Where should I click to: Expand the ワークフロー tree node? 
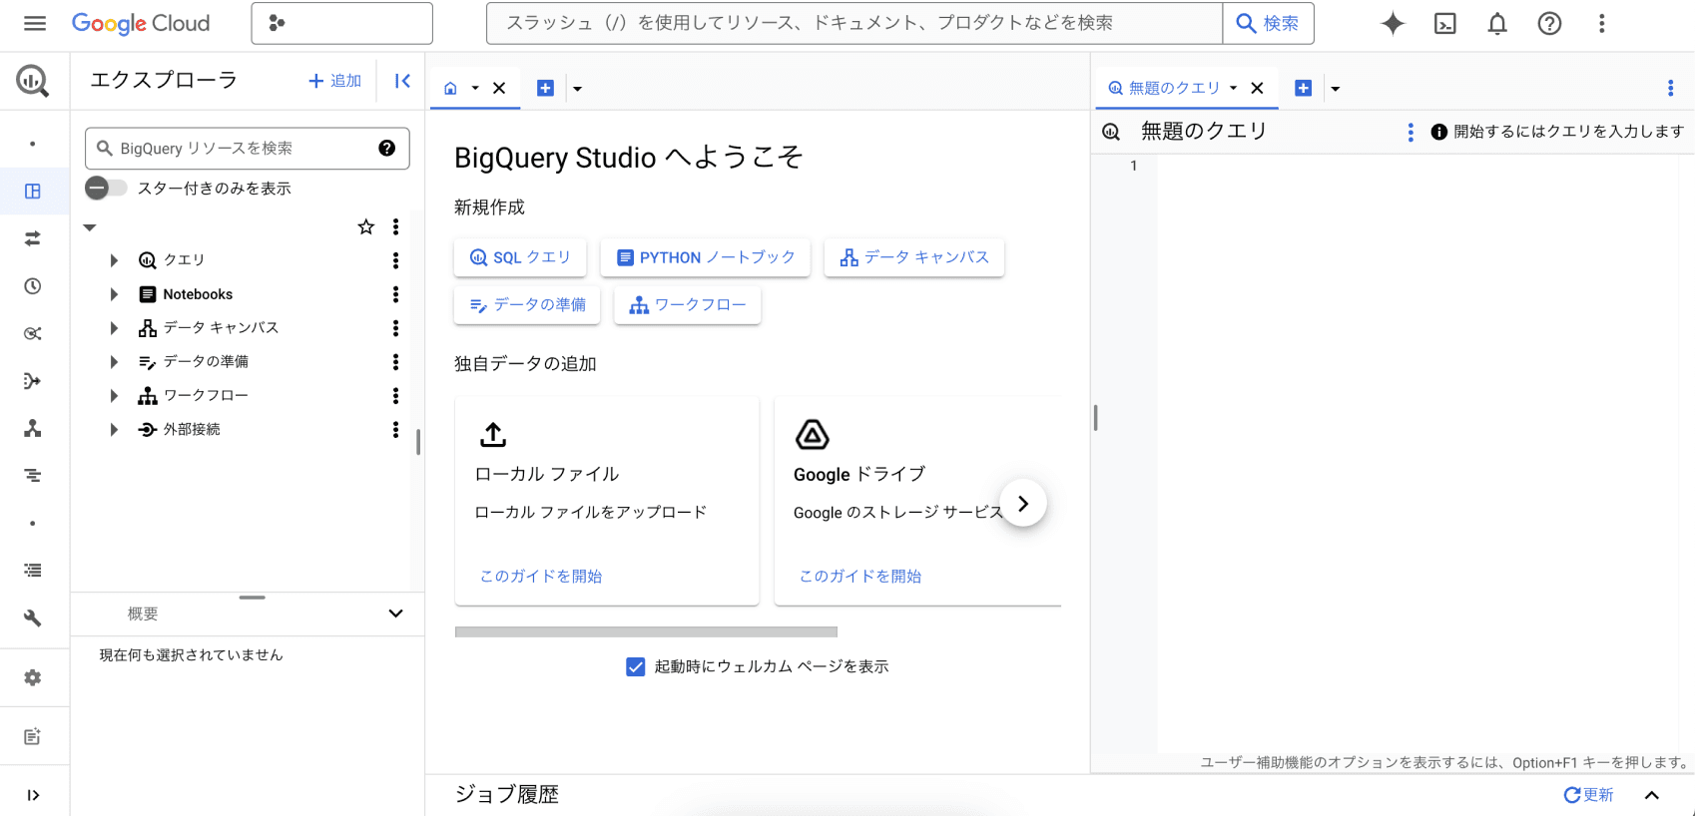click(114, 396)
